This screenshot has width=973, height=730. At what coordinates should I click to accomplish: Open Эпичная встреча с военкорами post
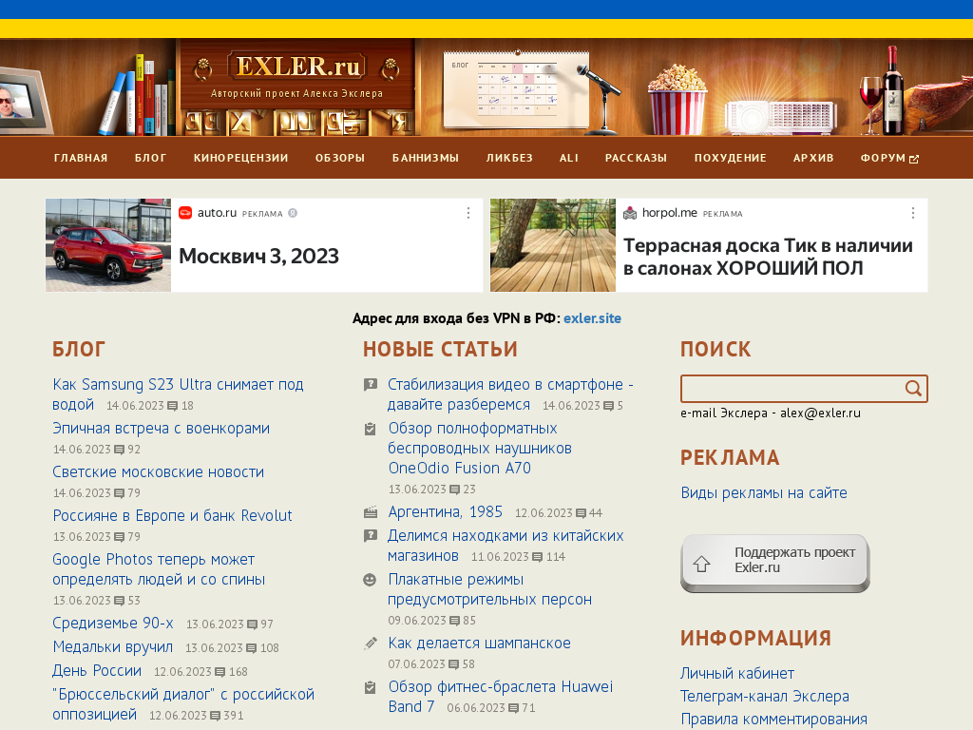[162, 429]
